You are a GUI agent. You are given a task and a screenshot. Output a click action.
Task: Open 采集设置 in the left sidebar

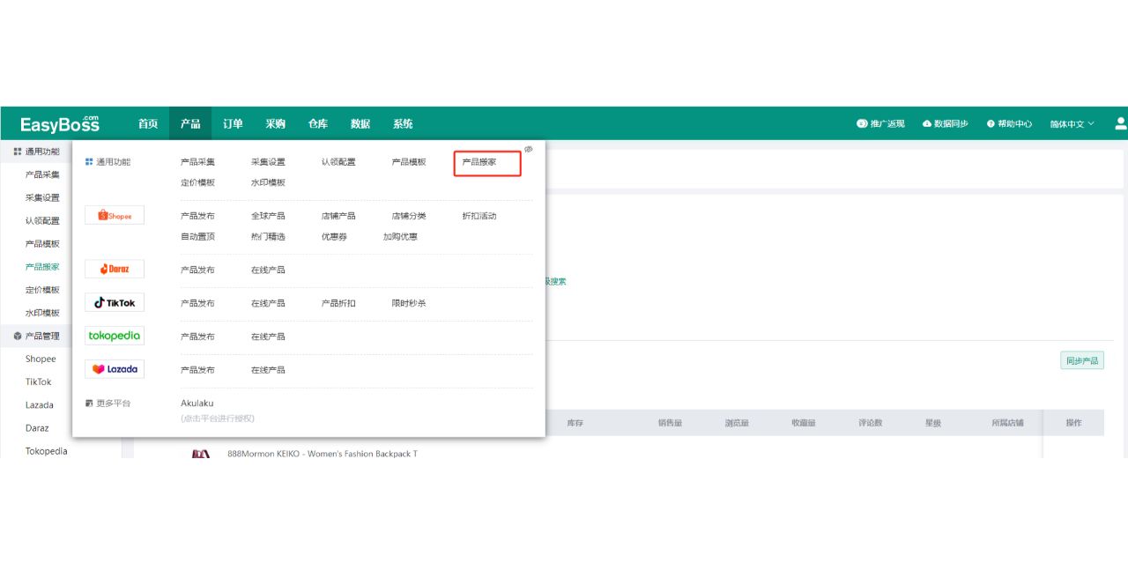click(42, 197)
